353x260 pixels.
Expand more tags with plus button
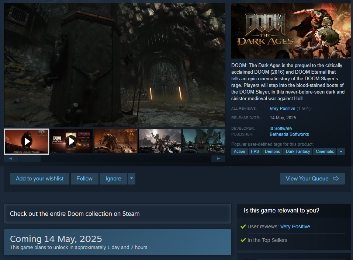coord(341,151)
